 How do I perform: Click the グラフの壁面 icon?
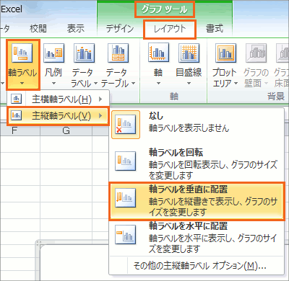coord(256,53)
